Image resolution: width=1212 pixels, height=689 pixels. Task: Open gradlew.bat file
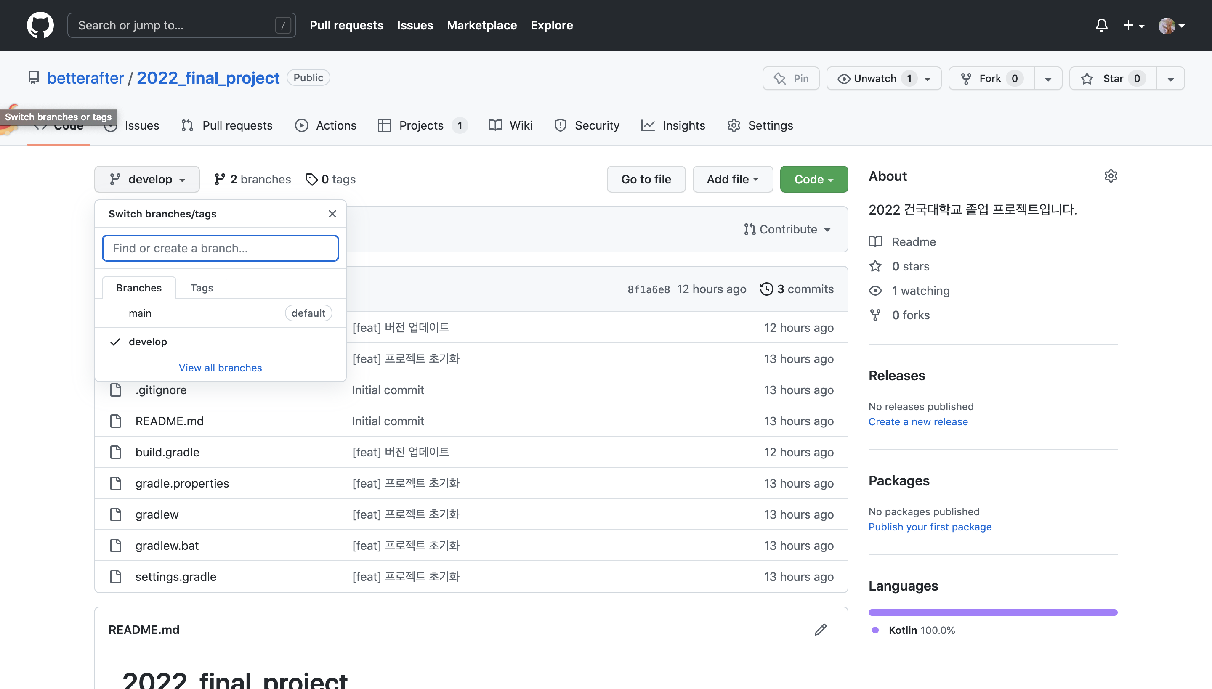[167, 545]
